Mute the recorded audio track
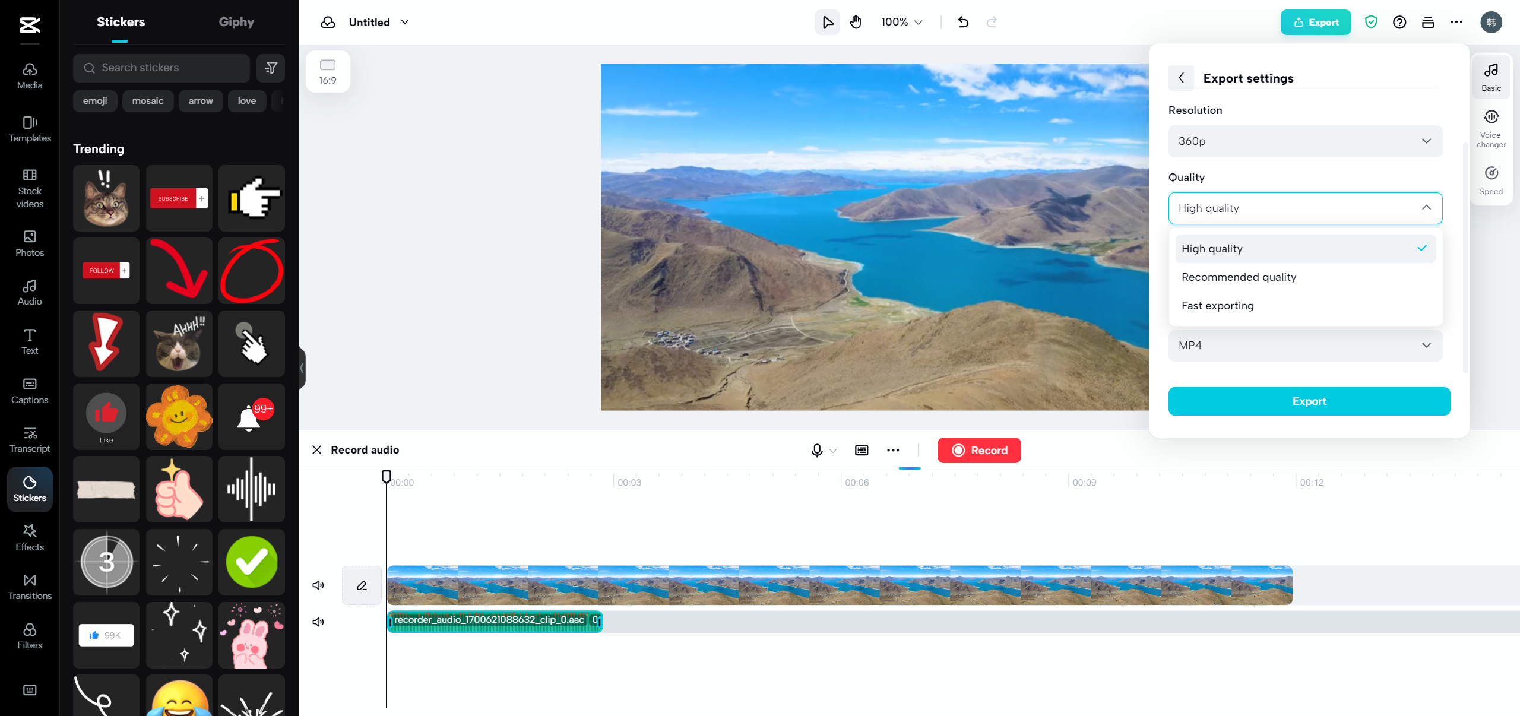1520x716 pixels. [318, 622]
